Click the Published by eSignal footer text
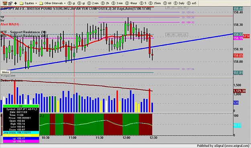This screenshot has width=251, height=148. (x=223, y=146)
